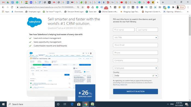Open the Gmail tab
Screen dimensions: 191x107
tap(3, 2)
